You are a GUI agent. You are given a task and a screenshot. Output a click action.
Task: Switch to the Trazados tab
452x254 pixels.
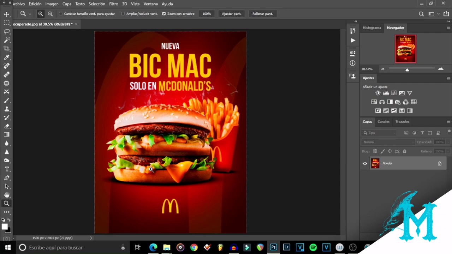[403, 122]
